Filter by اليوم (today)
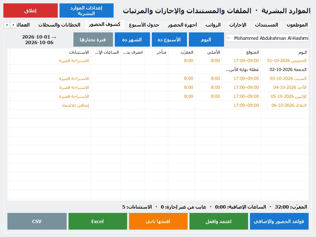 tap(206, 39)
